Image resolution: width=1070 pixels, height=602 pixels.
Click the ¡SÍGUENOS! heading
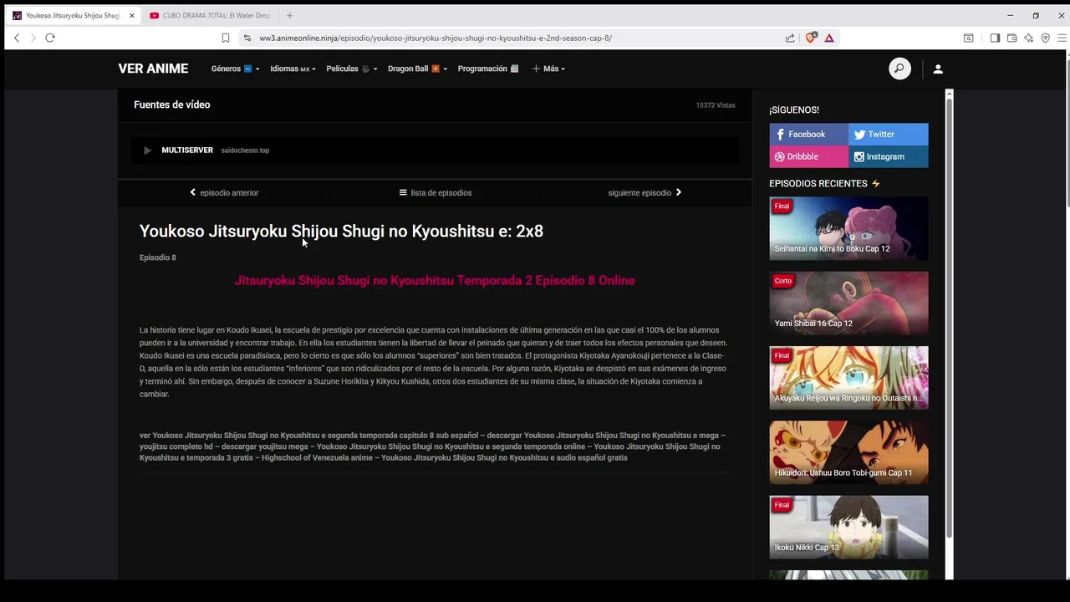(x=794, y=110)
